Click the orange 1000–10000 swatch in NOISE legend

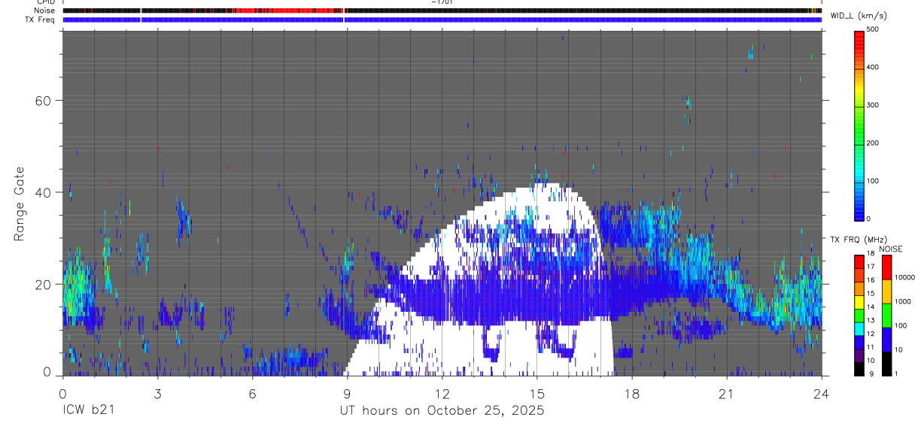tap(887, 292)
